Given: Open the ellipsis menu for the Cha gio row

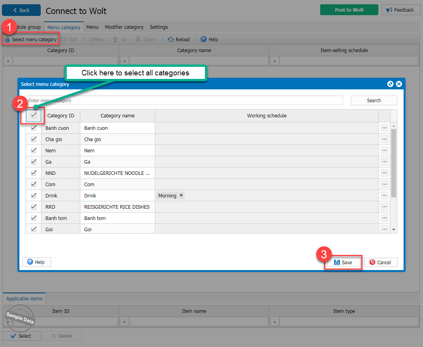Looking at the screenshot, I should tap(385, 139).
